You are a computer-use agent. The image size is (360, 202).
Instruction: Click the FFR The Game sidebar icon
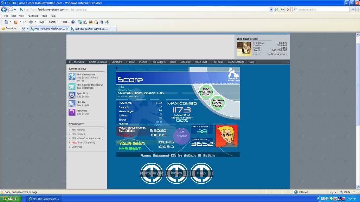(x=72, y=76)
